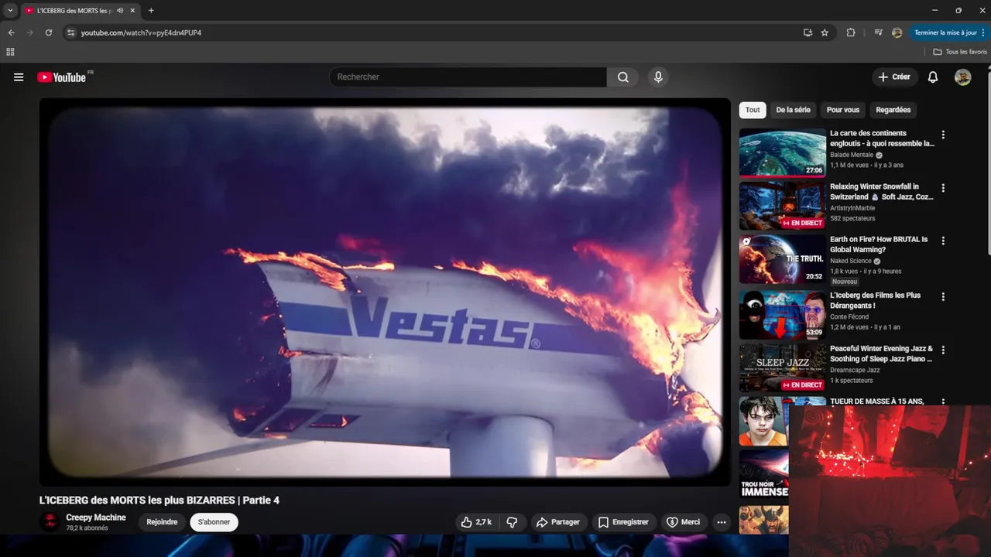Open options for 'Relaxing Winter Snowfall' video
This screenshot has height=557, width=991.
(x=943, y=188)
